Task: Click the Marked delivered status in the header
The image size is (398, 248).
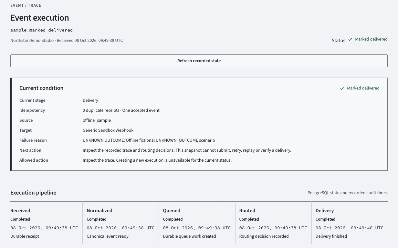Action: coord(371,39)
